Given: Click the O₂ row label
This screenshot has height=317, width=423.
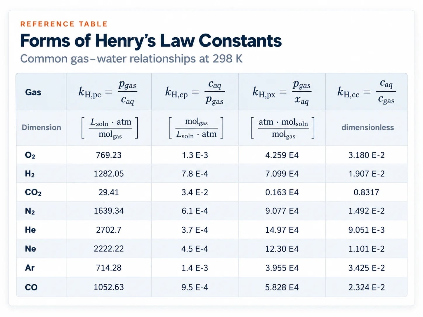Looking at the screenshot, I should coord(30,155).
